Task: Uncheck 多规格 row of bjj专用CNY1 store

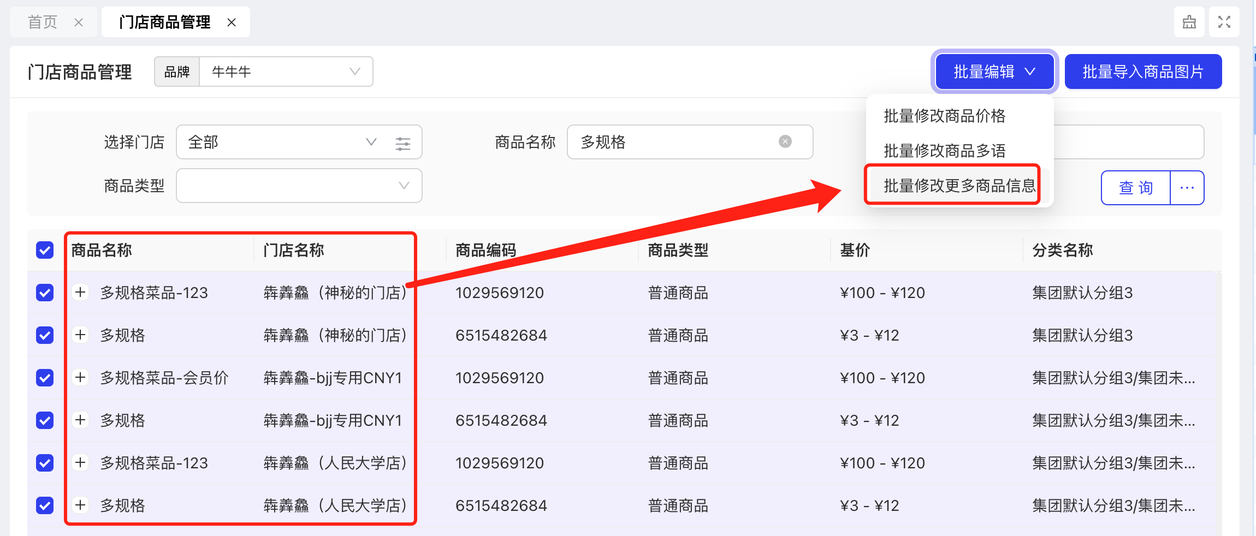Action: pos(45,420)
